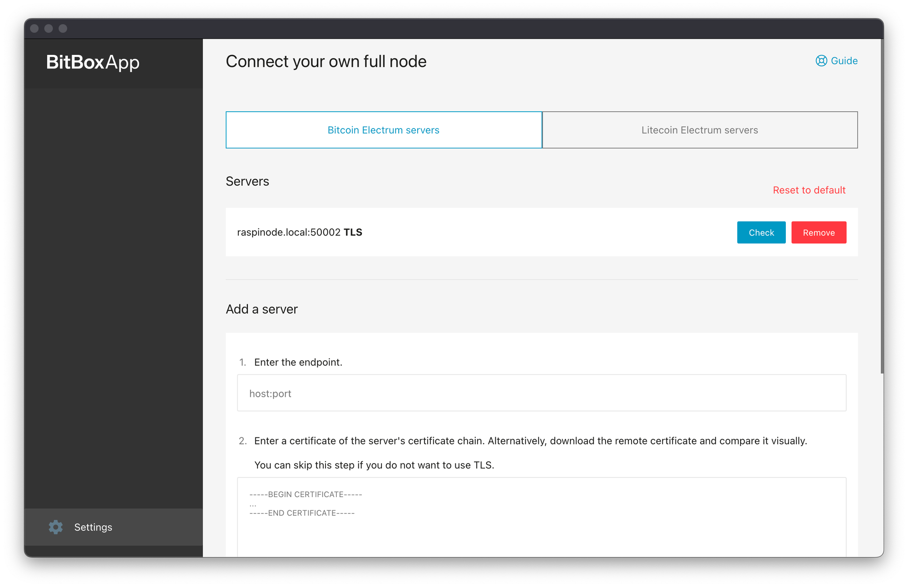908x587 pixels.
Task: Open the Guide link text
Action: point(844,61)
